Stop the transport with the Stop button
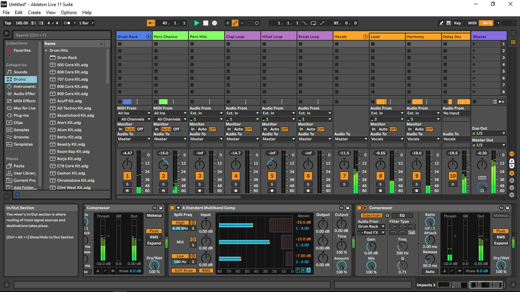 pos(206,23)
